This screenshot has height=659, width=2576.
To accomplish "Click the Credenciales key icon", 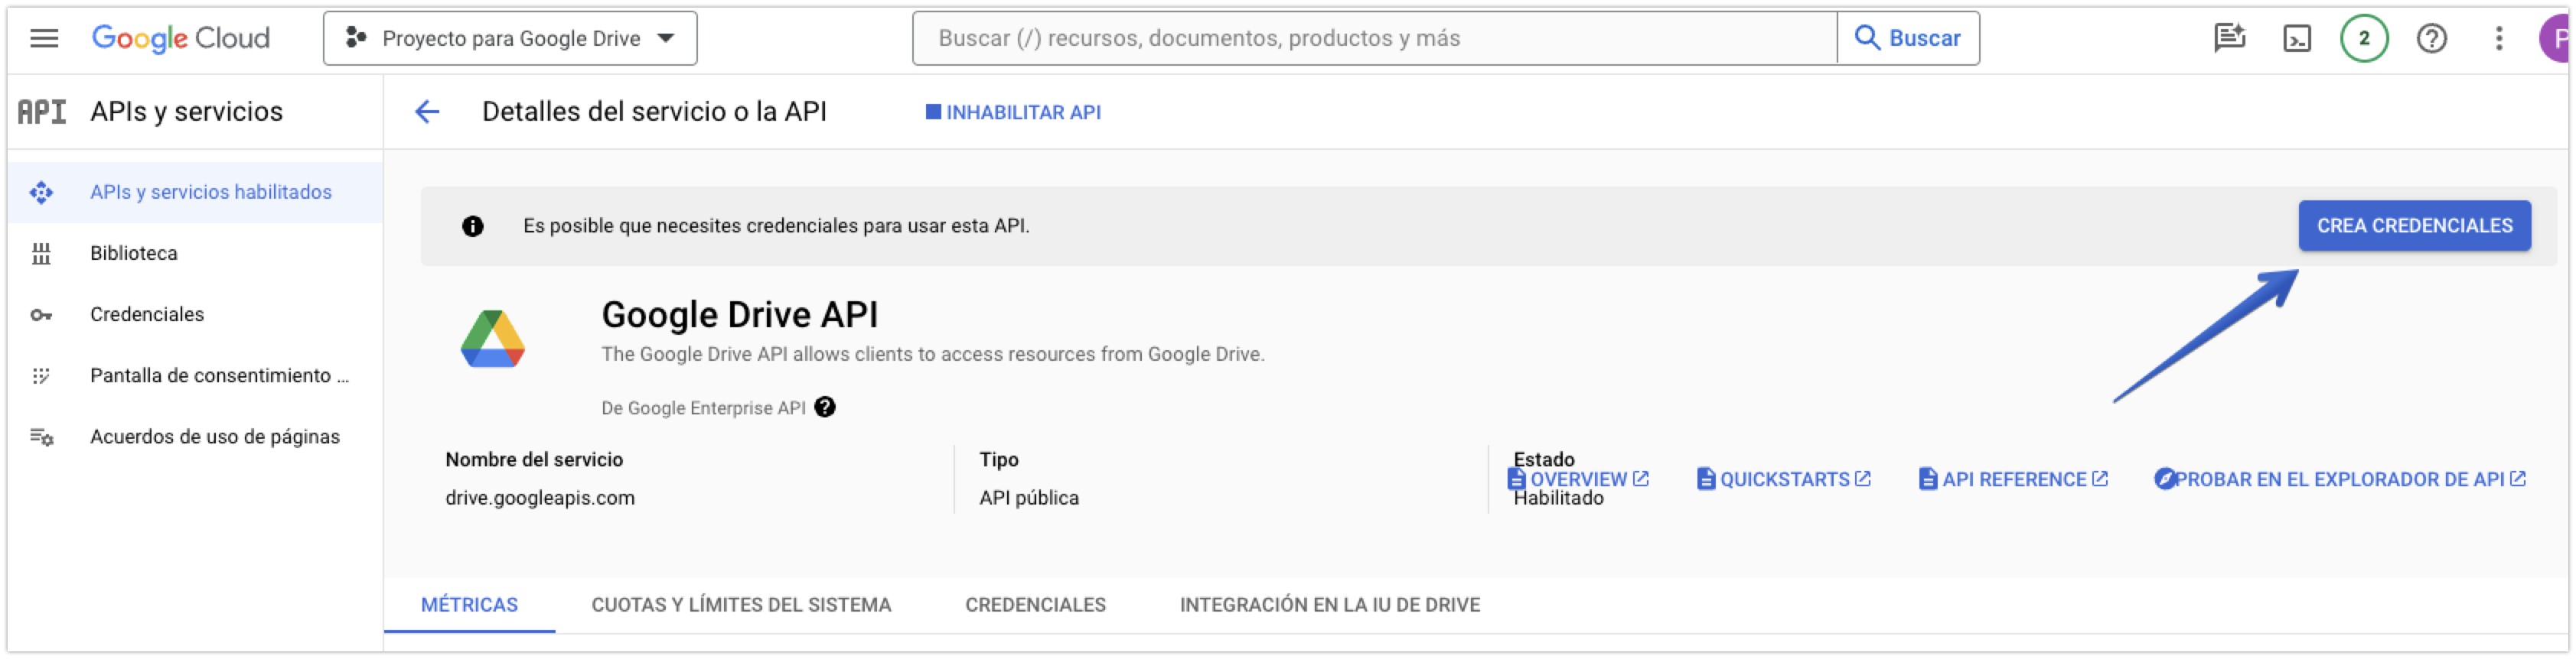I will click(41, 316).
